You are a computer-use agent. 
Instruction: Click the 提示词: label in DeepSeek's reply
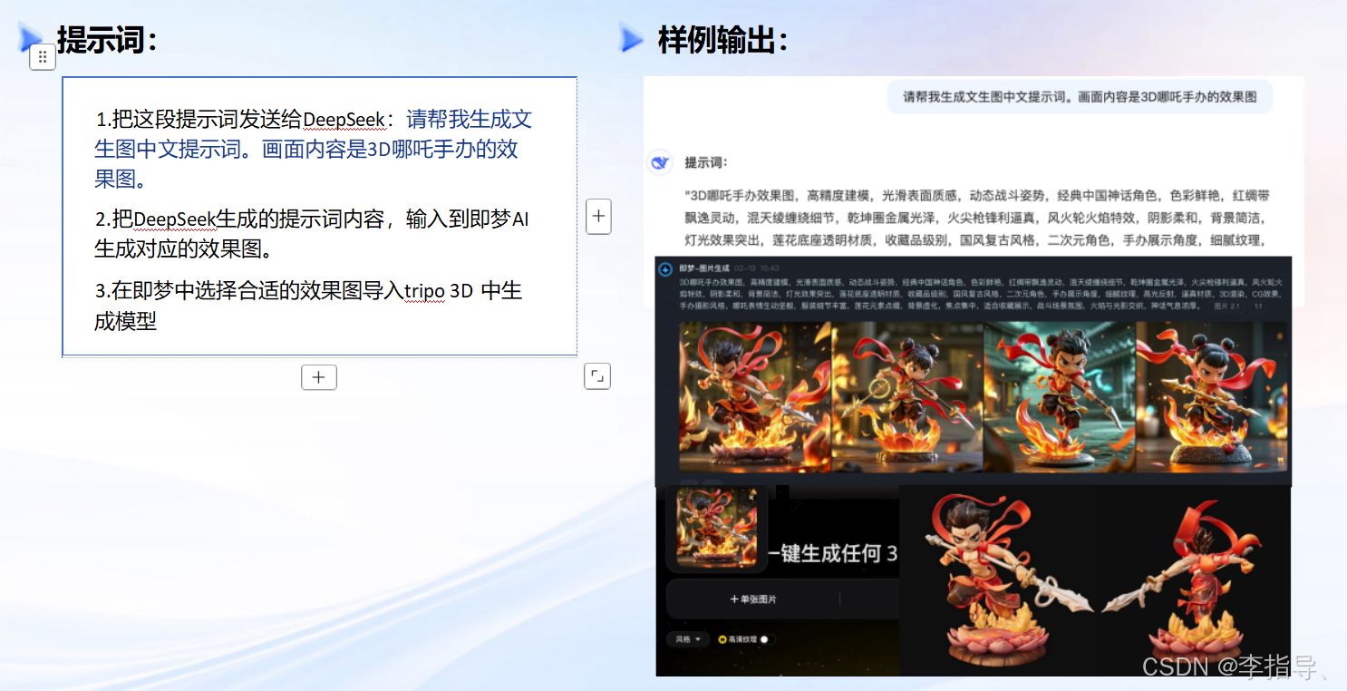point(706,163)
